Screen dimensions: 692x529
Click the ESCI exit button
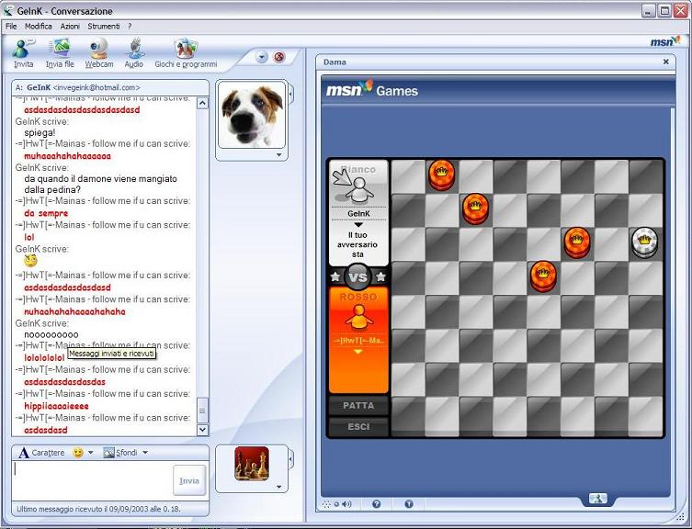(358, 427)
